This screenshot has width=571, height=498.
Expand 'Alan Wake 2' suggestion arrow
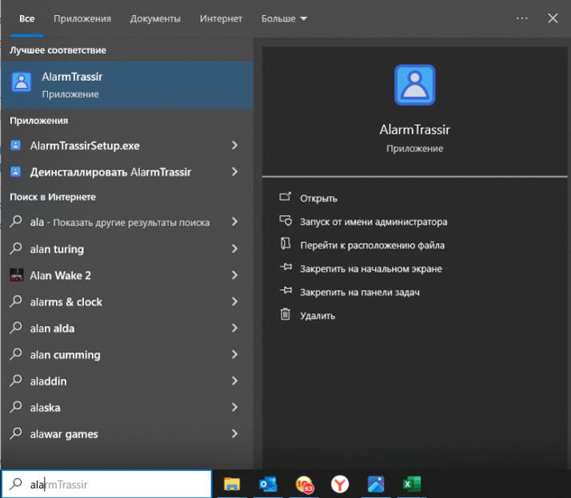pos(235,275)
